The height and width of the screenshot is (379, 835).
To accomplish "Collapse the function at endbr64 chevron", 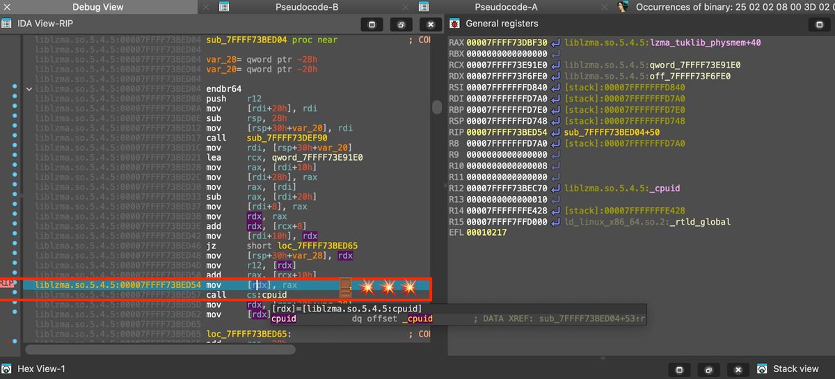I will [x=29, y=89].
